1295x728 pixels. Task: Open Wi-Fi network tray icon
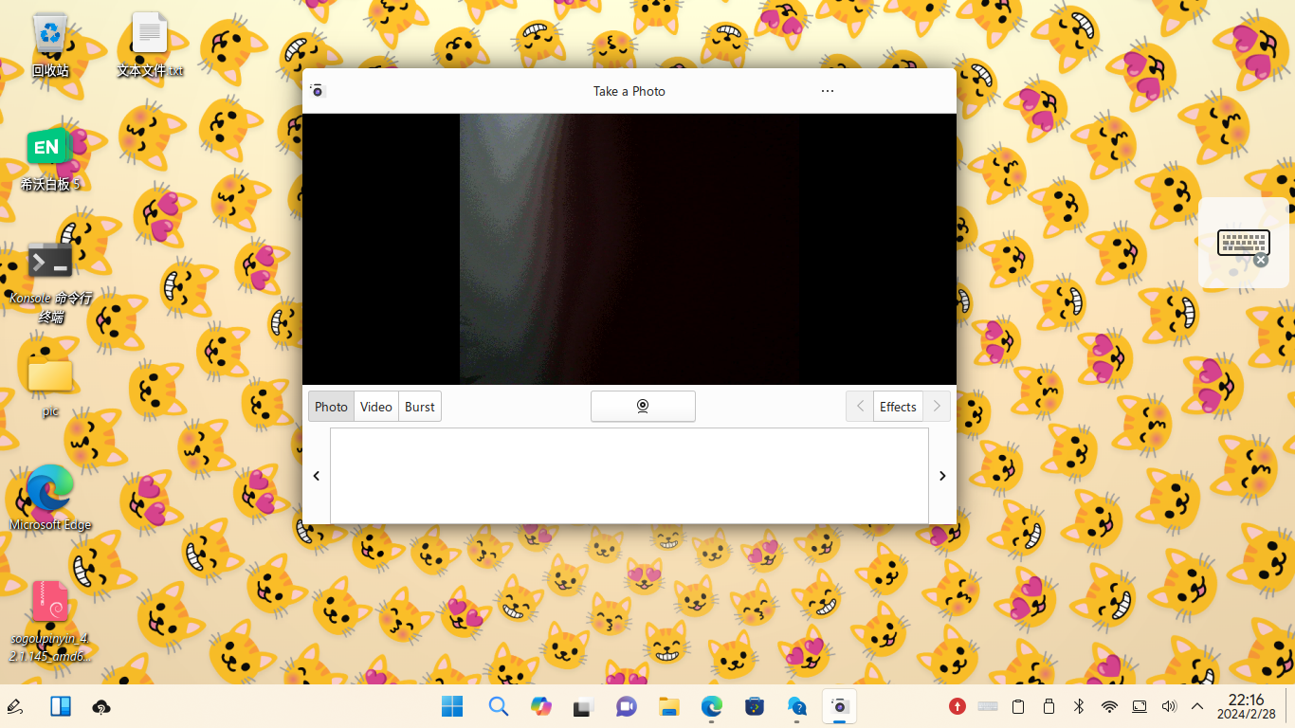tap(1109, 706)
